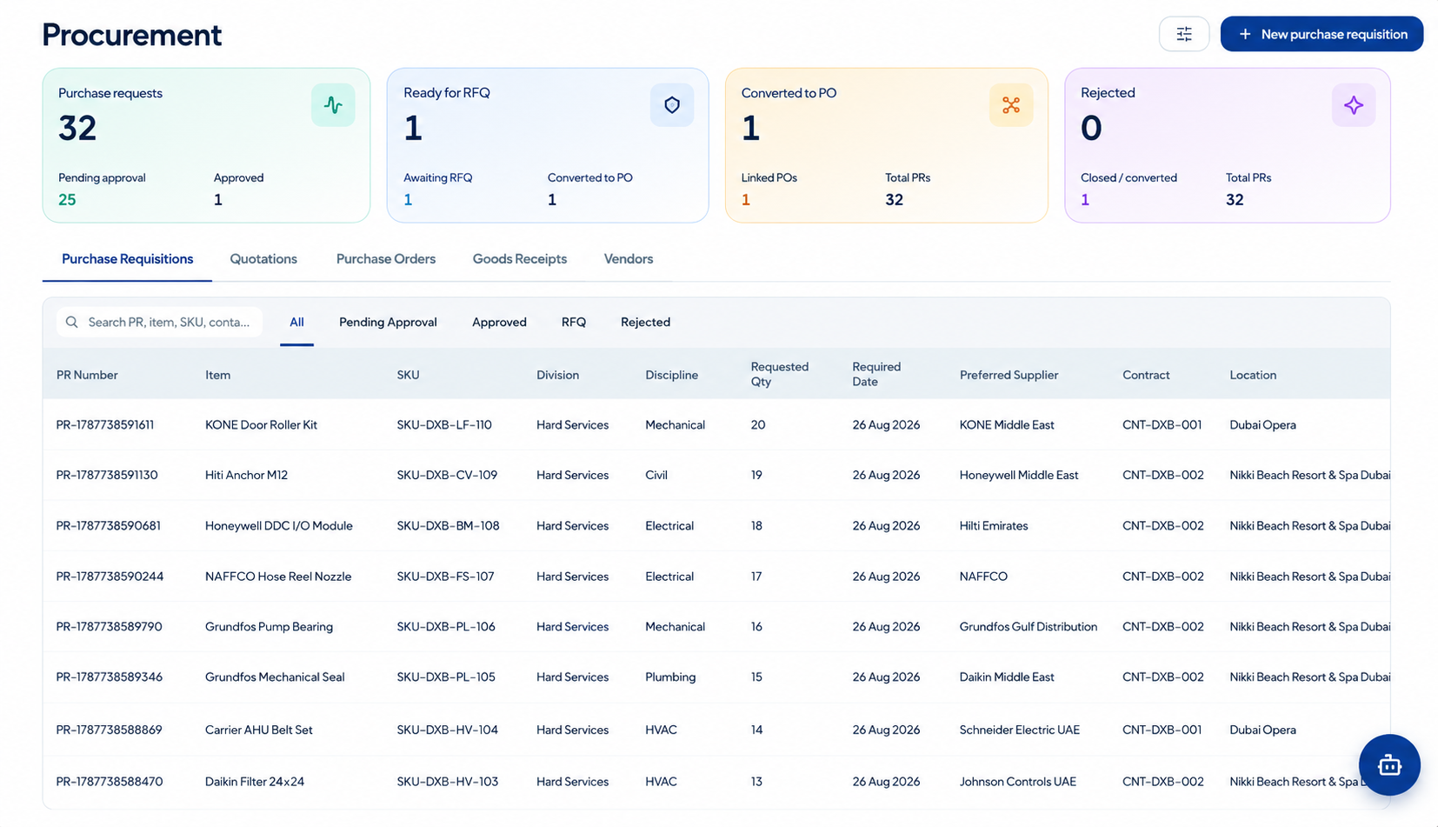1438x827 pixels.
Task: Click NAFFCO Hose Reel Nozzle item
Action: (278, 576)
